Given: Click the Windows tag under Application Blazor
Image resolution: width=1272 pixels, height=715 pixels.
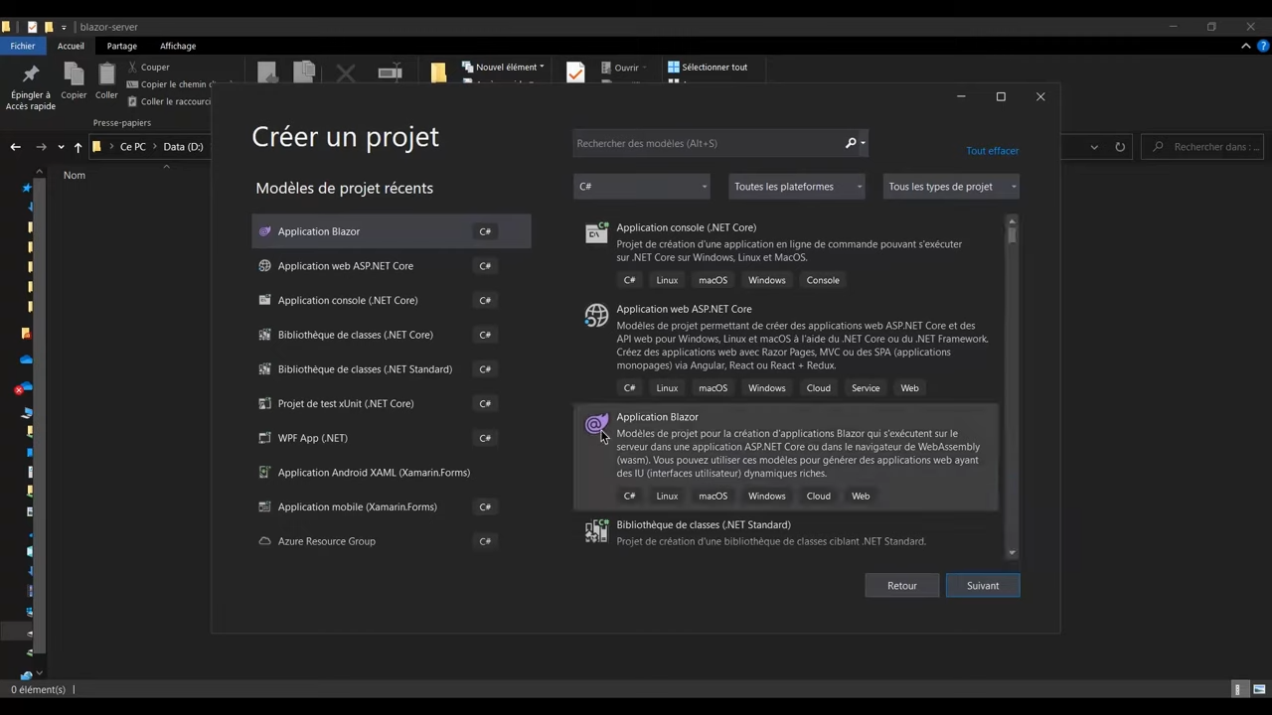Looking at the screenshot, I should pyautogui.click(x=766, y=496).
